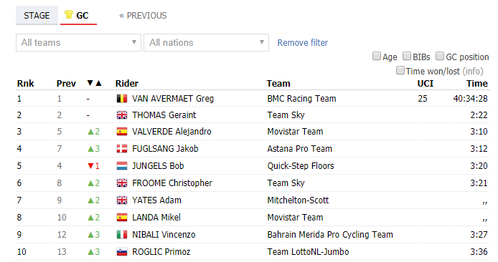Open the Team Sky link for Thomas
The height and width of the screenshot is (262, 498).
[x=286, y=115]
